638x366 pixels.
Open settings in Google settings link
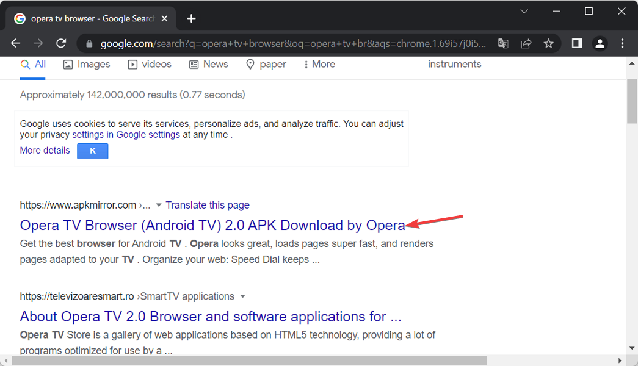[126, 135]
